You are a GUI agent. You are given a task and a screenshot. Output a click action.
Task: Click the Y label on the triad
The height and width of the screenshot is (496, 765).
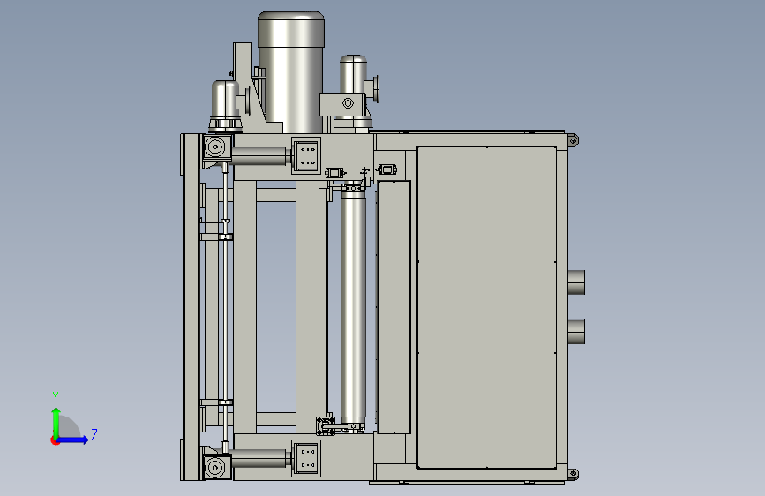tap(56, 397)
